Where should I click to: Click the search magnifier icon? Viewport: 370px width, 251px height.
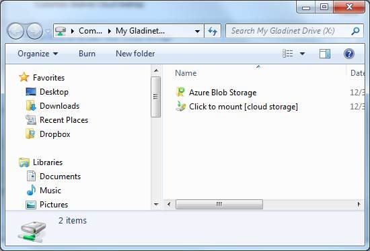355,31
